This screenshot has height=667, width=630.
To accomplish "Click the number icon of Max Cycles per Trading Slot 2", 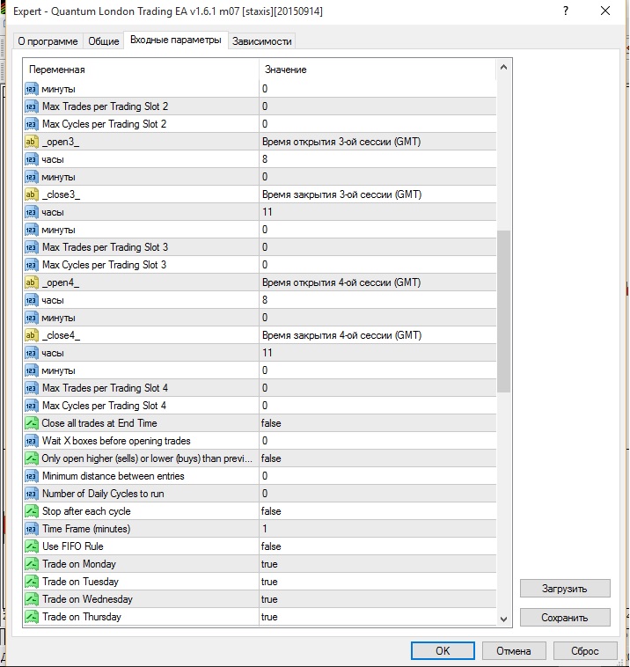I will click(x=32, y=124).
